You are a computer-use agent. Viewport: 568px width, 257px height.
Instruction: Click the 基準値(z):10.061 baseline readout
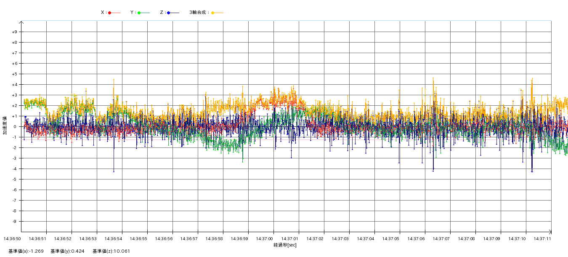[x=111, y=252]
